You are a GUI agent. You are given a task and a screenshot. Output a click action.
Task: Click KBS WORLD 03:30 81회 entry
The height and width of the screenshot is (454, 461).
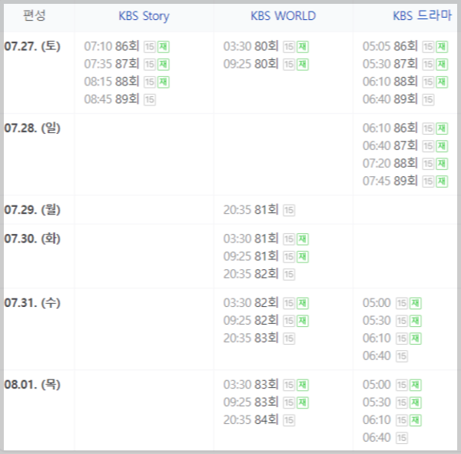coord(250,239)
